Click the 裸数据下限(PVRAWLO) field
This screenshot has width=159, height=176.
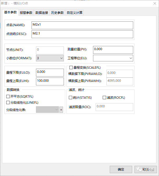(120, 74)
